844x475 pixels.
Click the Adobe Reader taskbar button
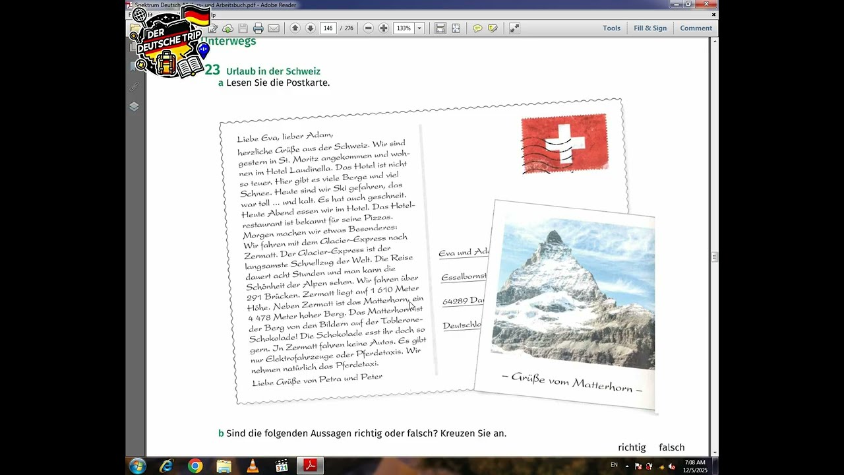pos(310,466)
